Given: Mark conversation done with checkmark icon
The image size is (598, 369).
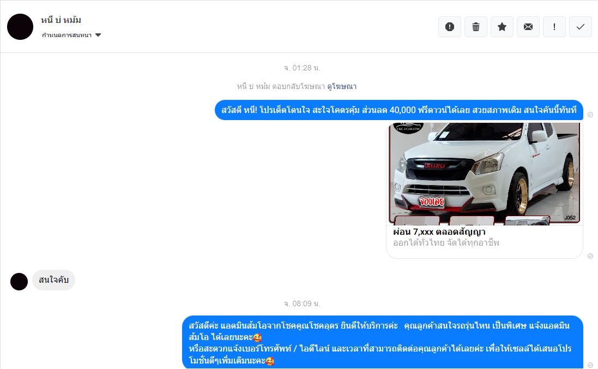Looking at the screenshot, I should click(x=581, y=27).
